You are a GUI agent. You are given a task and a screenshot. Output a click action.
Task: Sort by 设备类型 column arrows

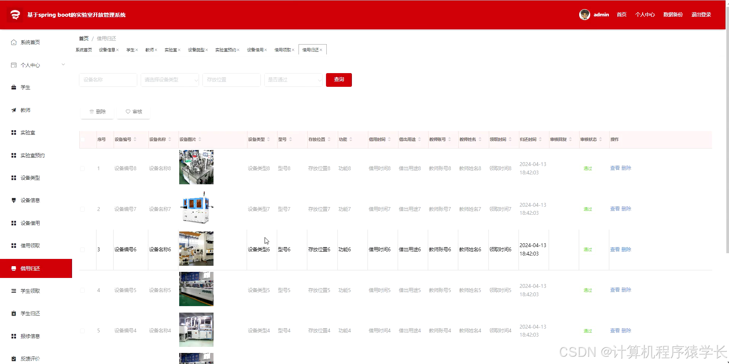click(x=268, y=139)
